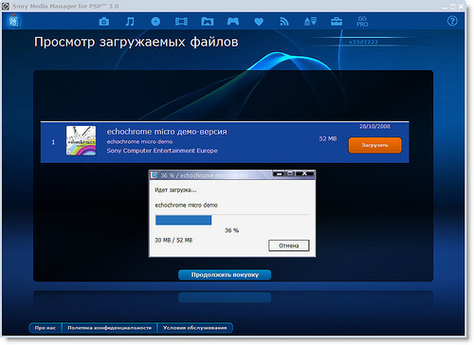
Task: Open Политика конфиденциальности link
Action: 110,328
